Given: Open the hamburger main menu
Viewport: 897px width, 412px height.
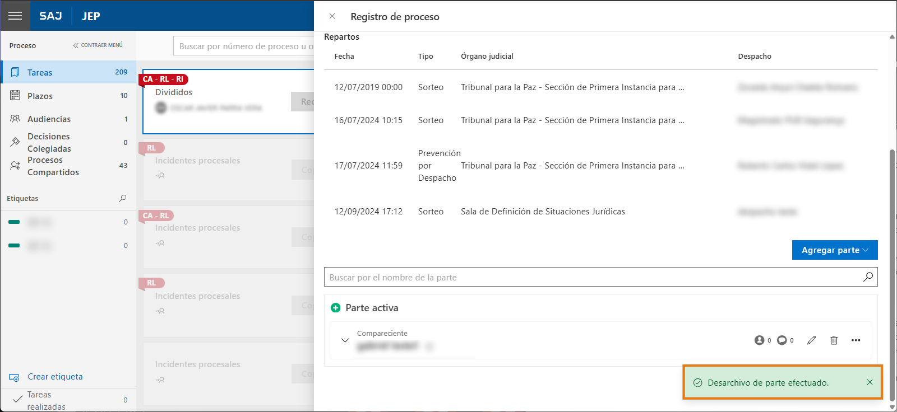Looking at the screenshot, I should [15, 16].
